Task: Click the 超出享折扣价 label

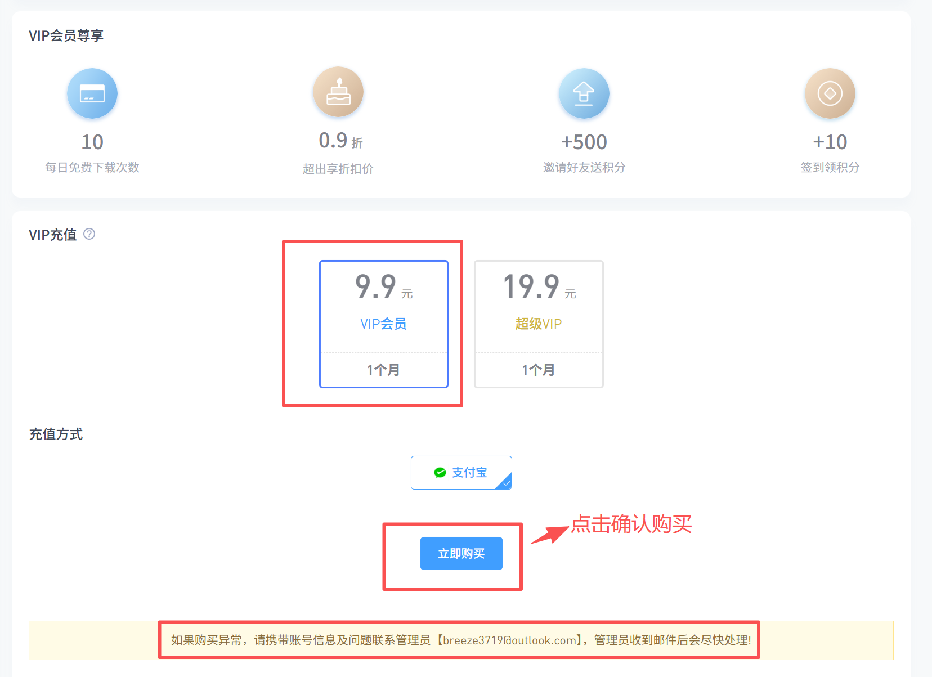Action: (338, 169)
